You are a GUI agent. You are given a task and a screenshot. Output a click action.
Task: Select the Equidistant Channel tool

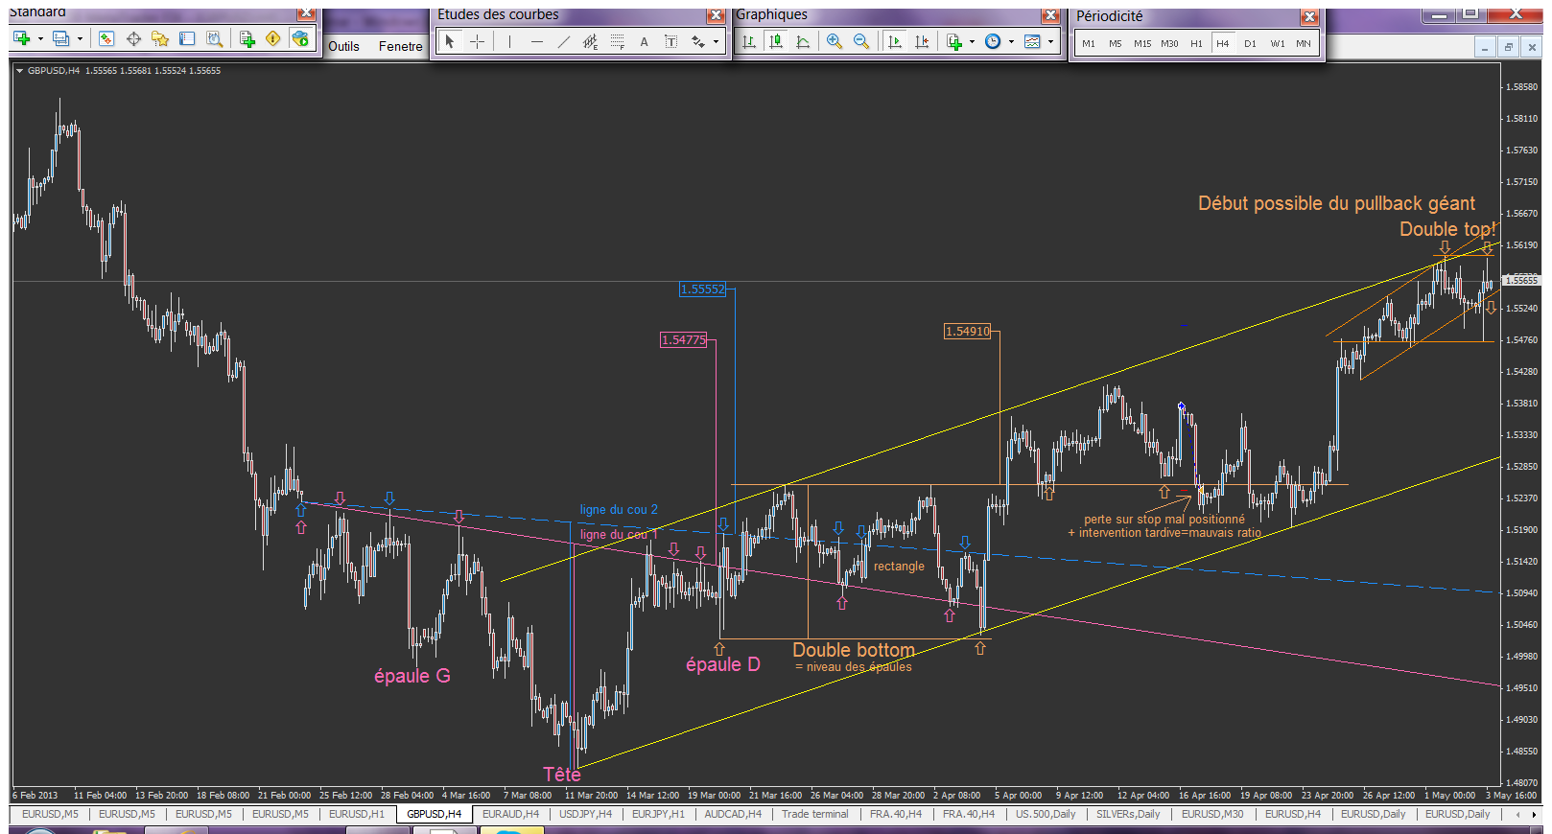590,41
